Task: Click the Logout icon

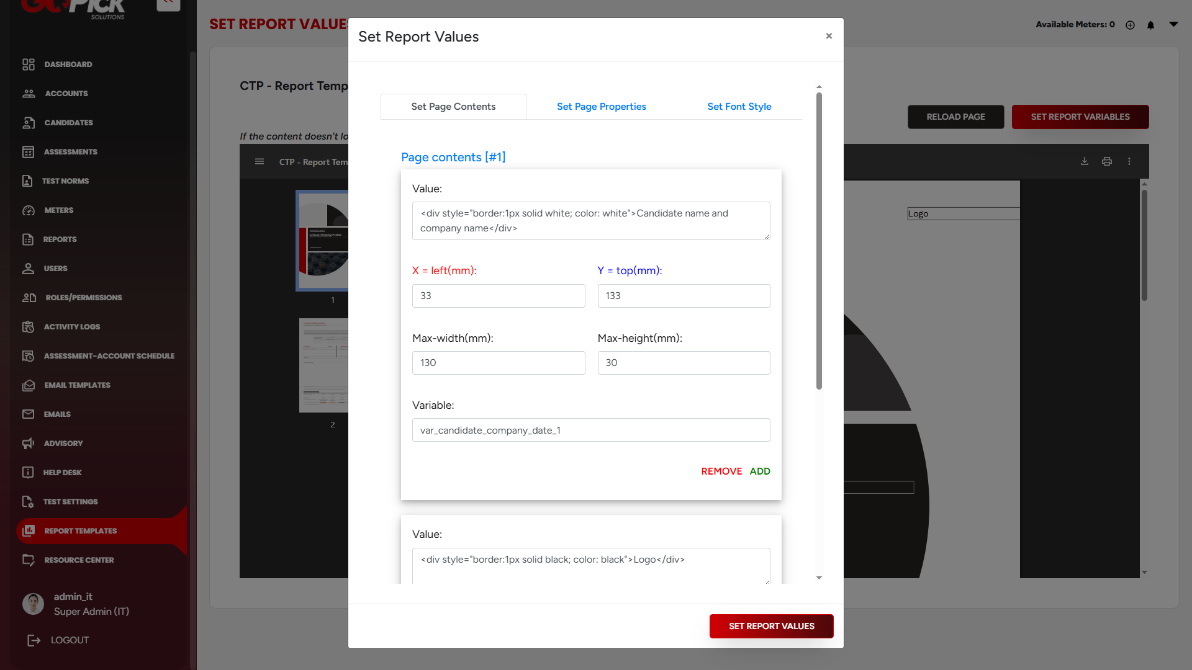Action: 34,640
